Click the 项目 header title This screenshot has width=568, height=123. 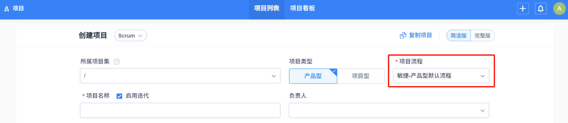(18, 8)
